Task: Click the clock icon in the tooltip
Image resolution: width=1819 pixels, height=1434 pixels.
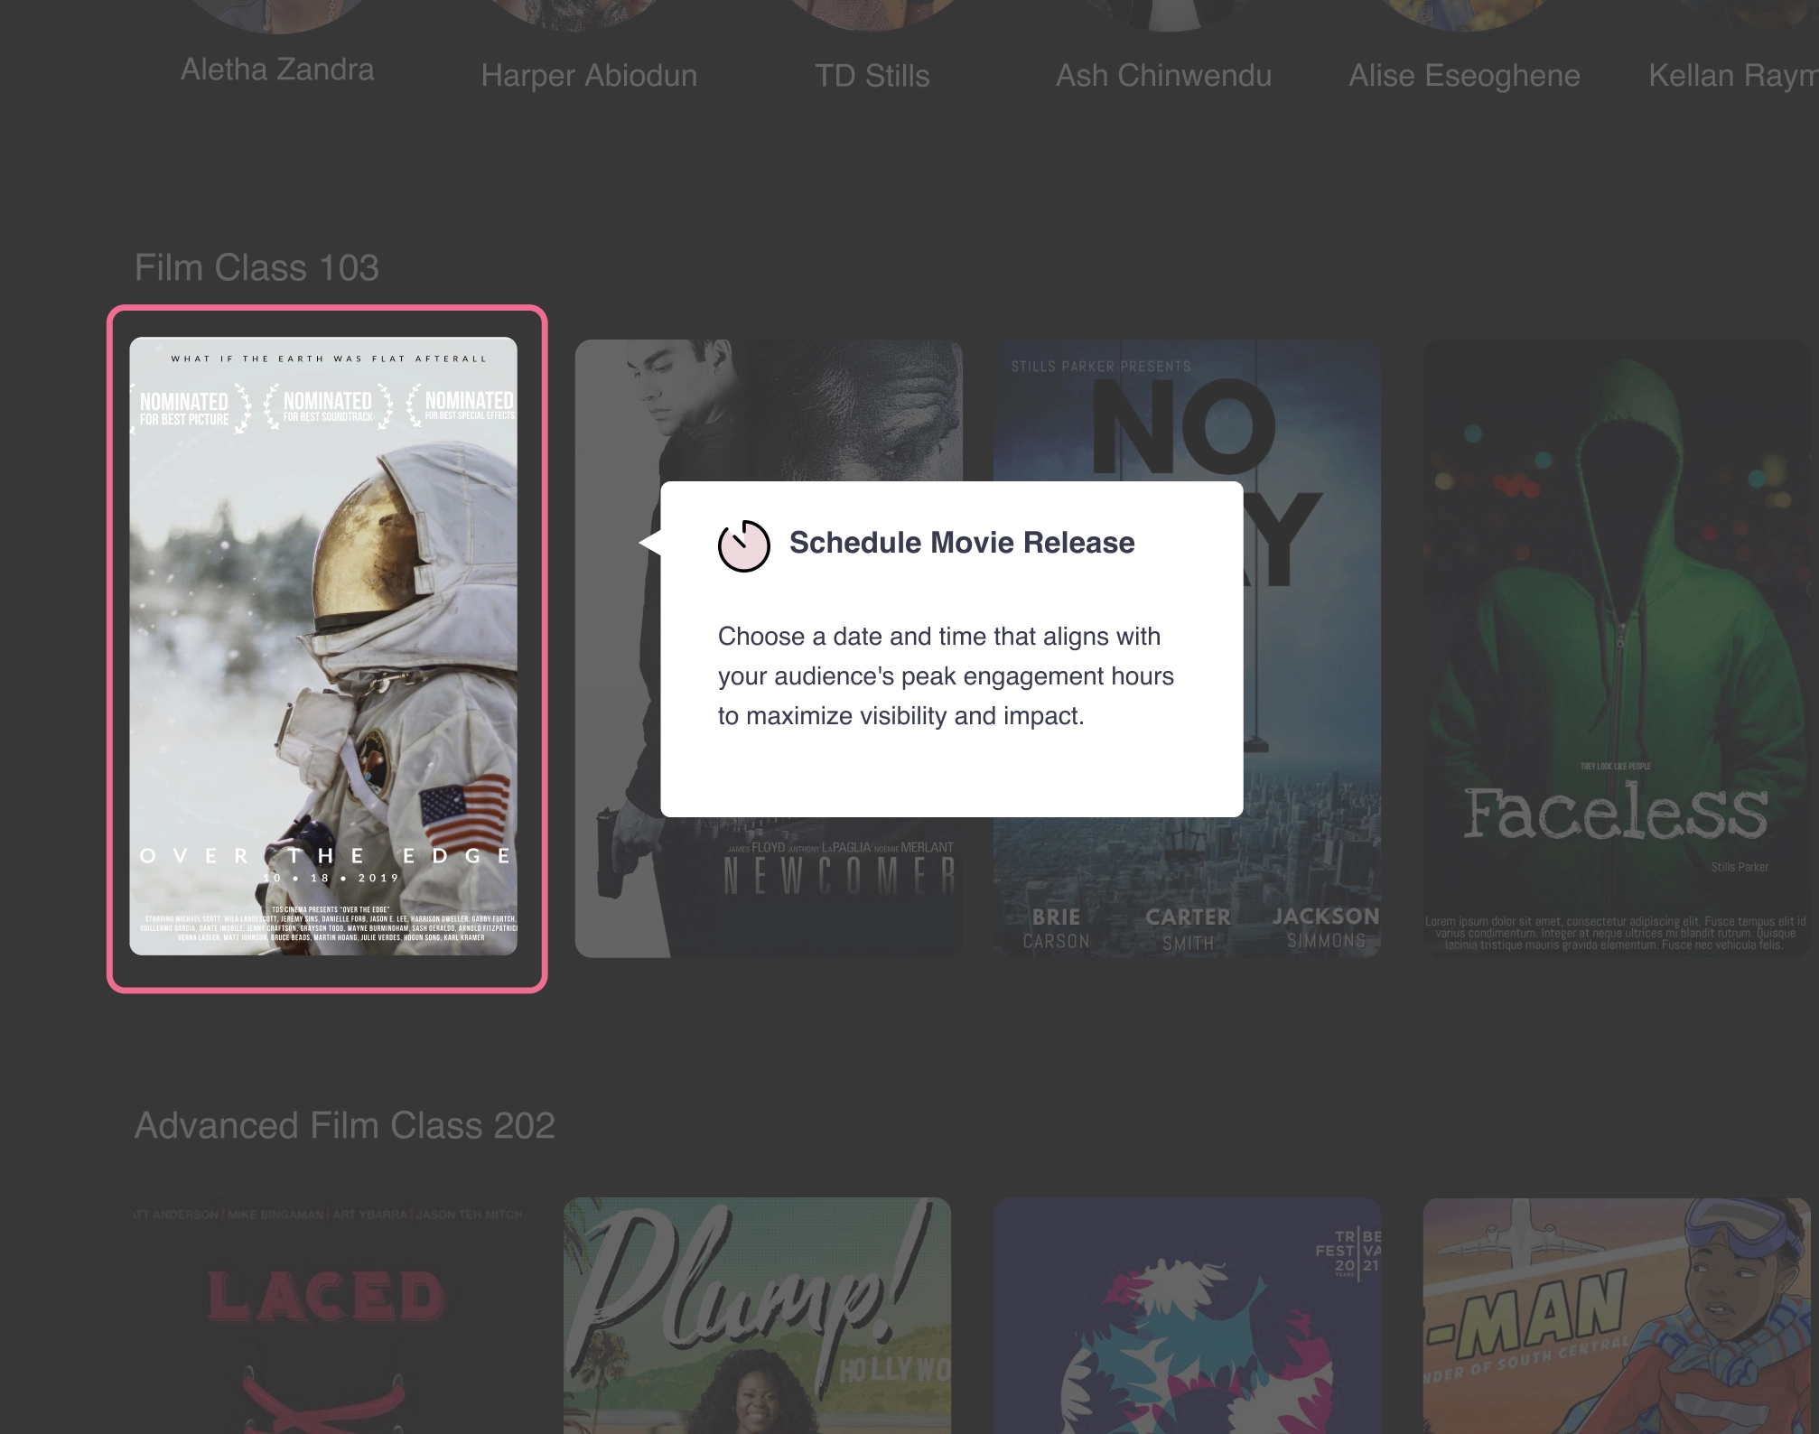Action: tap(743, 545)
